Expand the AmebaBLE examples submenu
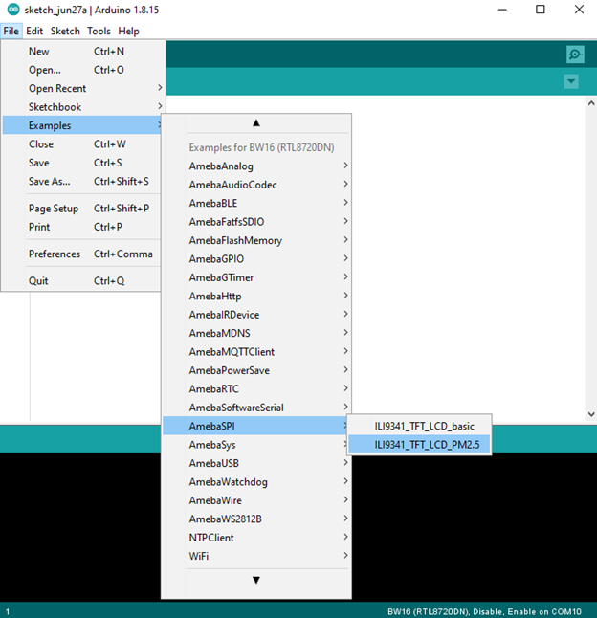 pyautogui.click(x=256, y=203)
